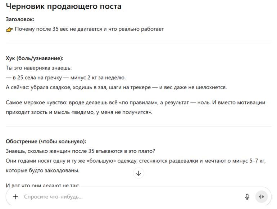Click the line about "в 25 села на гречку"
The width and height of the screenshot is (277, 209).
(66, 77)
